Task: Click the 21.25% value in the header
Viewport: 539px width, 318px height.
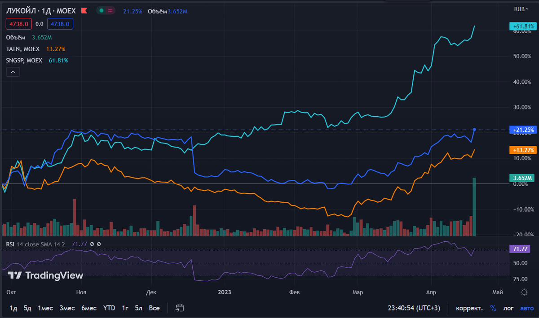Action: pos(133,11)
